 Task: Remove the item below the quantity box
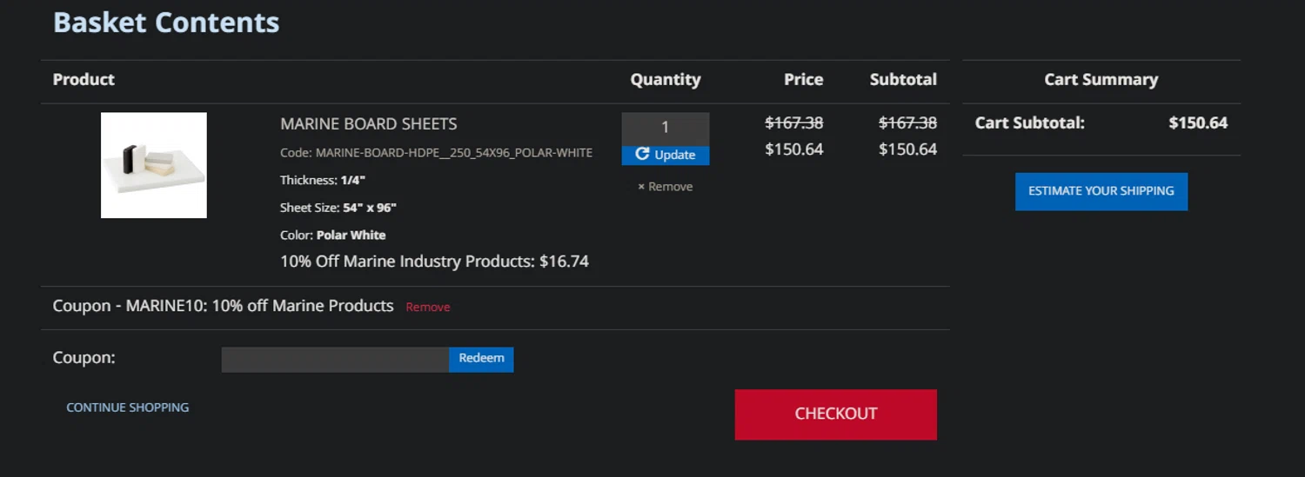click(666, 187)
